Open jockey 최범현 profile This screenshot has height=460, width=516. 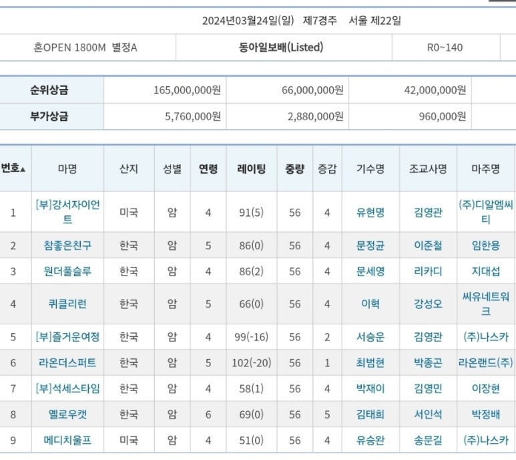370,362
